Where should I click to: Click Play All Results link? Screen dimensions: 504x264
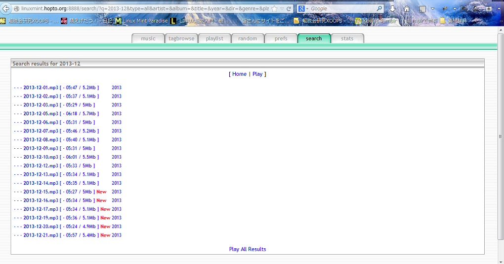tap(248, 249)
